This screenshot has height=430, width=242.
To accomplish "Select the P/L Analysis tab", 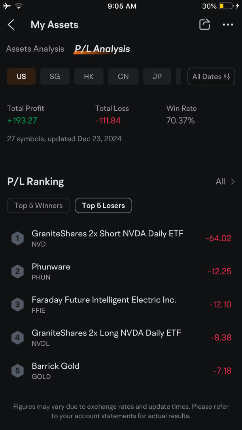I will coord(102,49).
